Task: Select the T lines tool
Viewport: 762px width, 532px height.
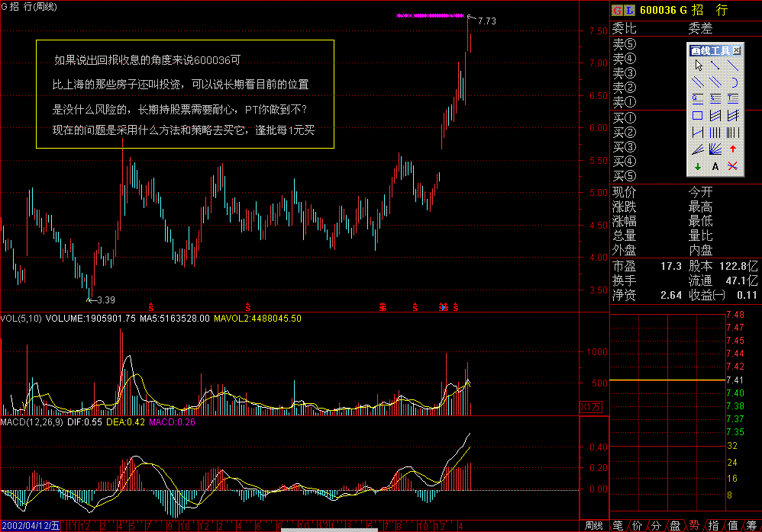Action: [x=733, y=99]
